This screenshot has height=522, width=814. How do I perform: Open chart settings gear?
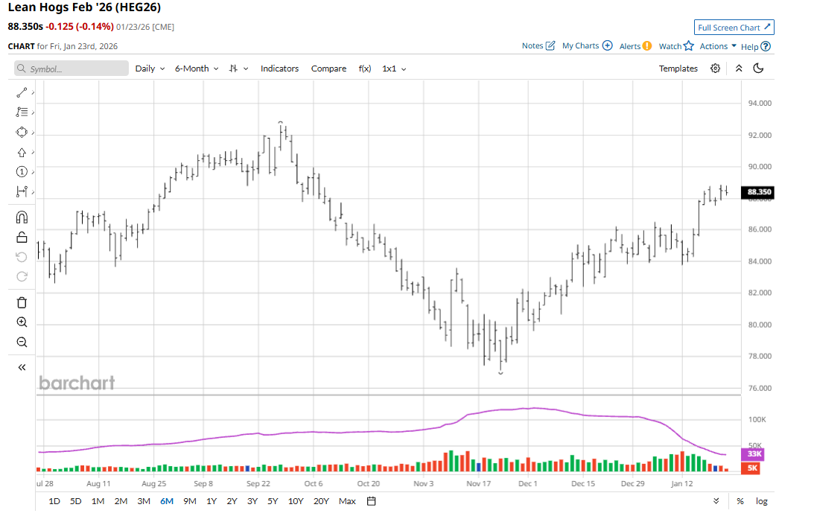pyautogui.click(x=716, y=69)
